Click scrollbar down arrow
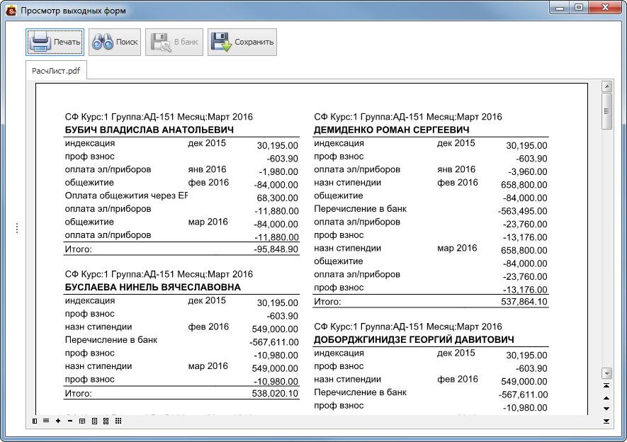This screenshot has width=627, height=442. coord(607,373)
